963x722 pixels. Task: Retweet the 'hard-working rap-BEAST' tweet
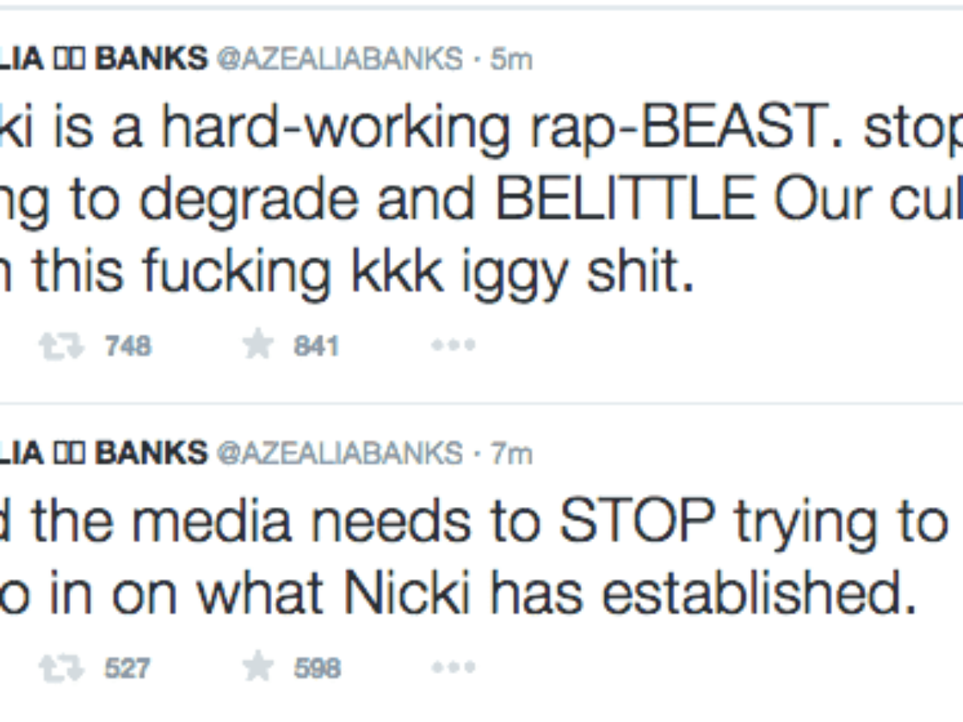[62, 347]
